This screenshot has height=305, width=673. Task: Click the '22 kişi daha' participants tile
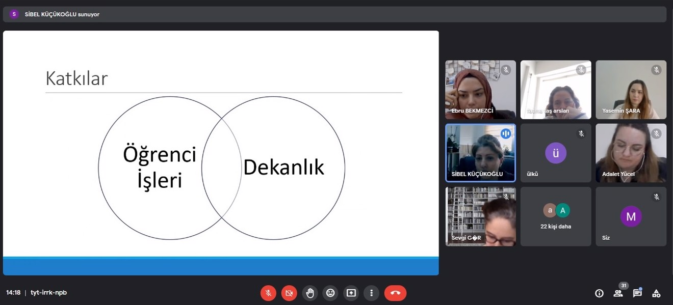(x=556, y=216)
